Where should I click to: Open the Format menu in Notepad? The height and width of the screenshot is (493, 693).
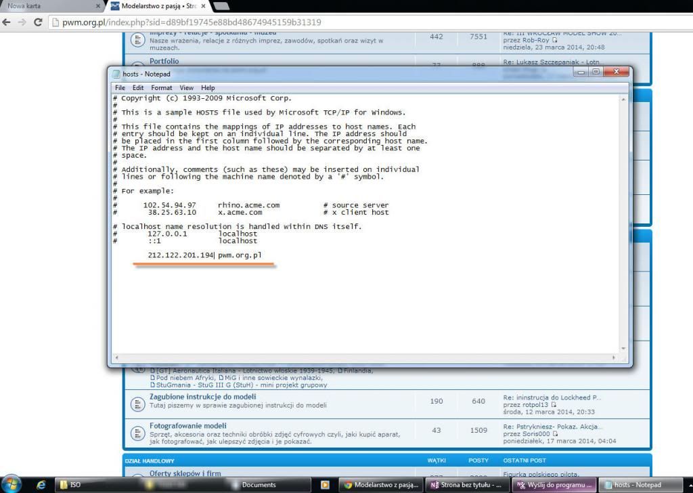point(162,88)
